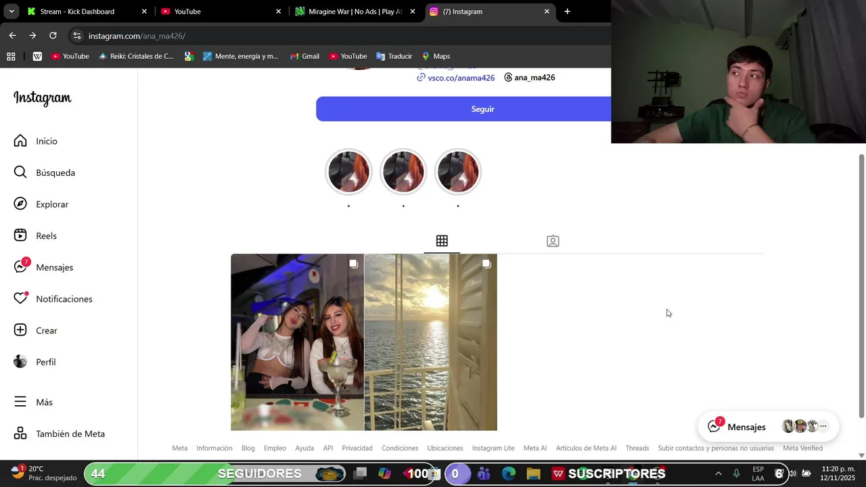
Task: Open Meta Verified footer link
Action: tap(802, 448)
